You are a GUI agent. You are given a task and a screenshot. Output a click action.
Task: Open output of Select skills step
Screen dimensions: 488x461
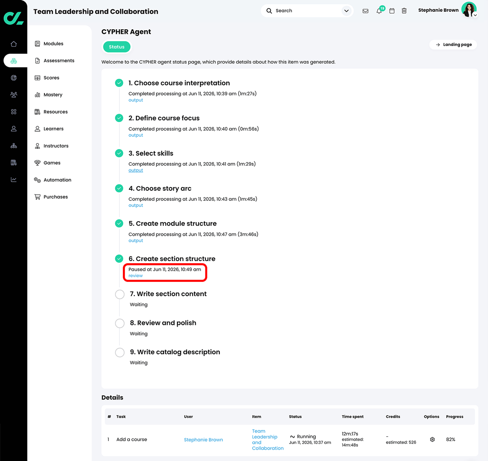tap(136, 170)
